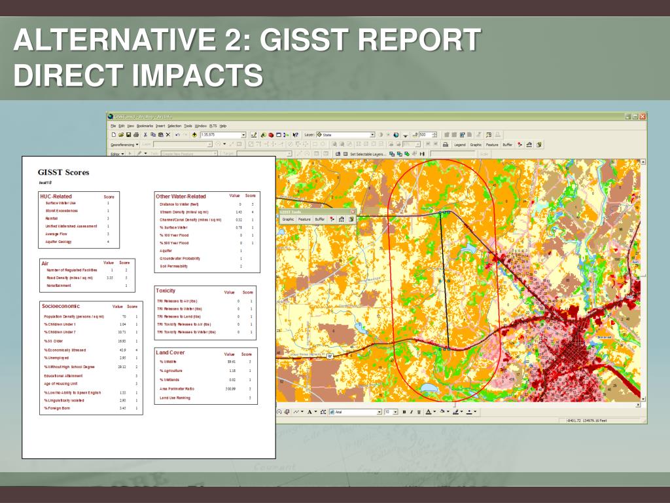Image resolution: width=670 pixels, height=503 pixels.
Task: Open the Editor Toolbar icon with pencil
Action: tap(254, 135)
